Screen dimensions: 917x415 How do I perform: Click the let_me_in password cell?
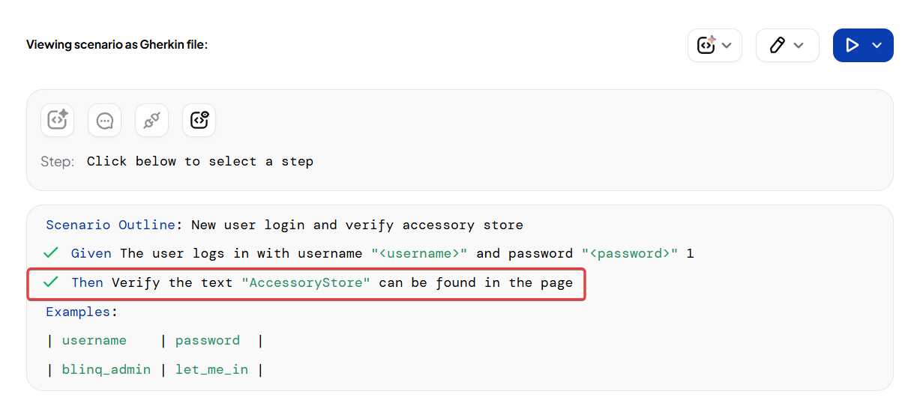tap(211, 369)
